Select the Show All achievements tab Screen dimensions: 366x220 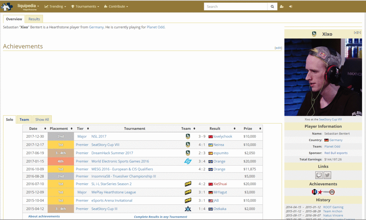(42, 120)
